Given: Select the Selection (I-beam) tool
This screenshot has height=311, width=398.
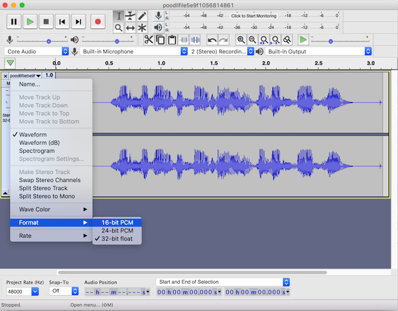Looking at the screenshot, I should pos(119,16).
